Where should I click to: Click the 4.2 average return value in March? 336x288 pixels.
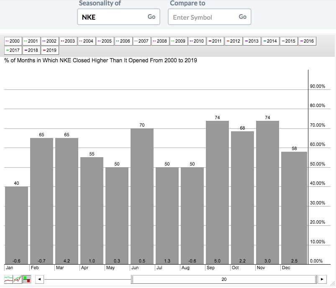click(67, 261)
